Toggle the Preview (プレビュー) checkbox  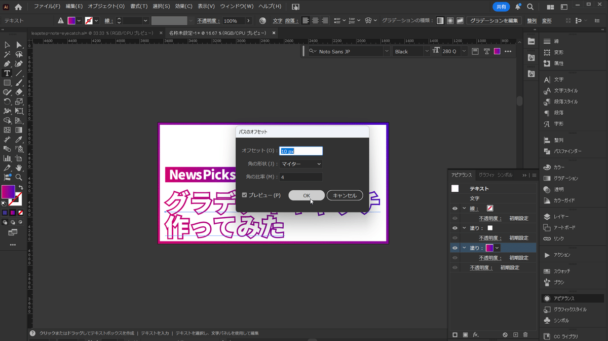245,195
